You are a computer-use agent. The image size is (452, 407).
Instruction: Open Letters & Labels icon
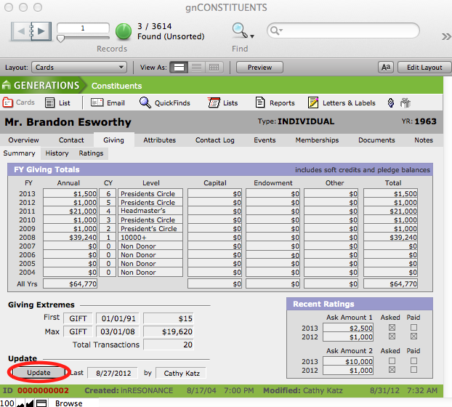click(313, 103)
